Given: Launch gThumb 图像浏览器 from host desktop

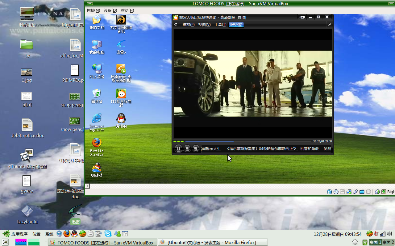Looking at the screenshot, I should [27, 159].
